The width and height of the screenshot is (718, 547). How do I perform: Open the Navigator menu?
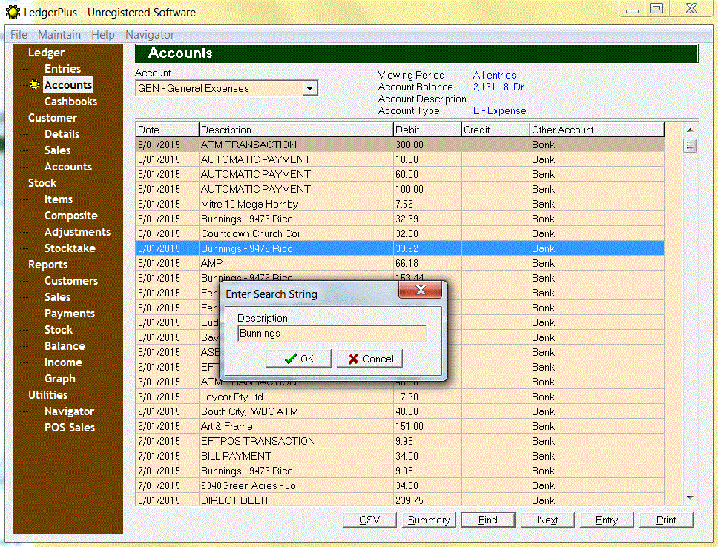coord(150,35)
